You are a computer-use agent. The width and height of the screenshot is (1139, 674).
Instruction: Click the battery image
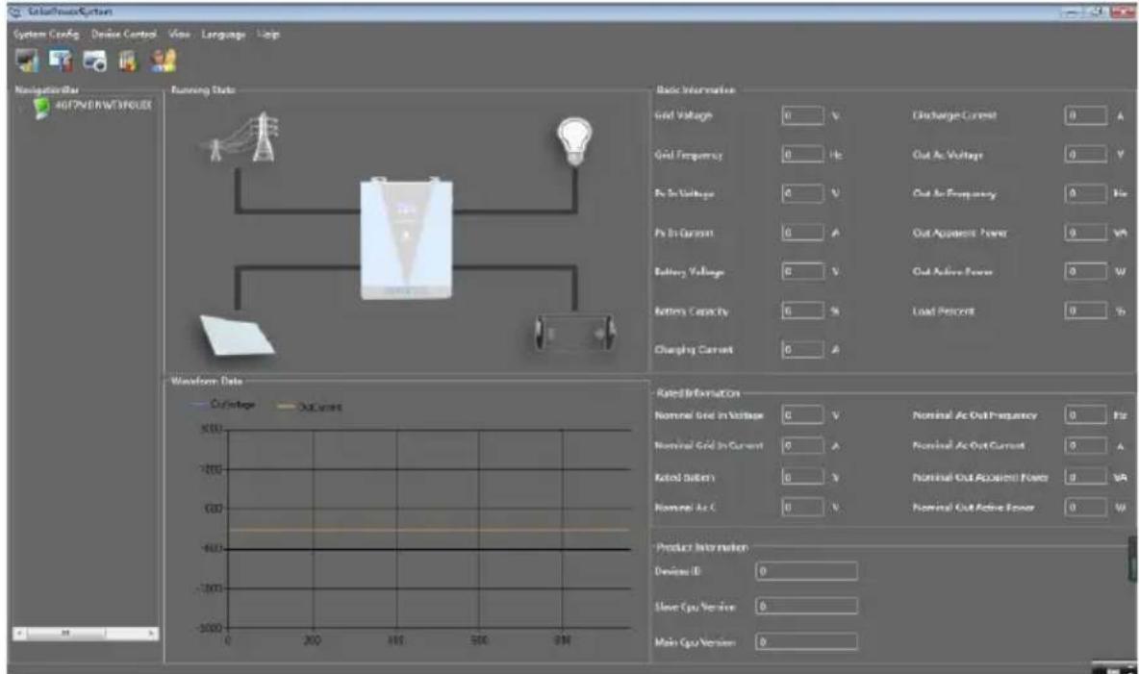click(574, 333)
